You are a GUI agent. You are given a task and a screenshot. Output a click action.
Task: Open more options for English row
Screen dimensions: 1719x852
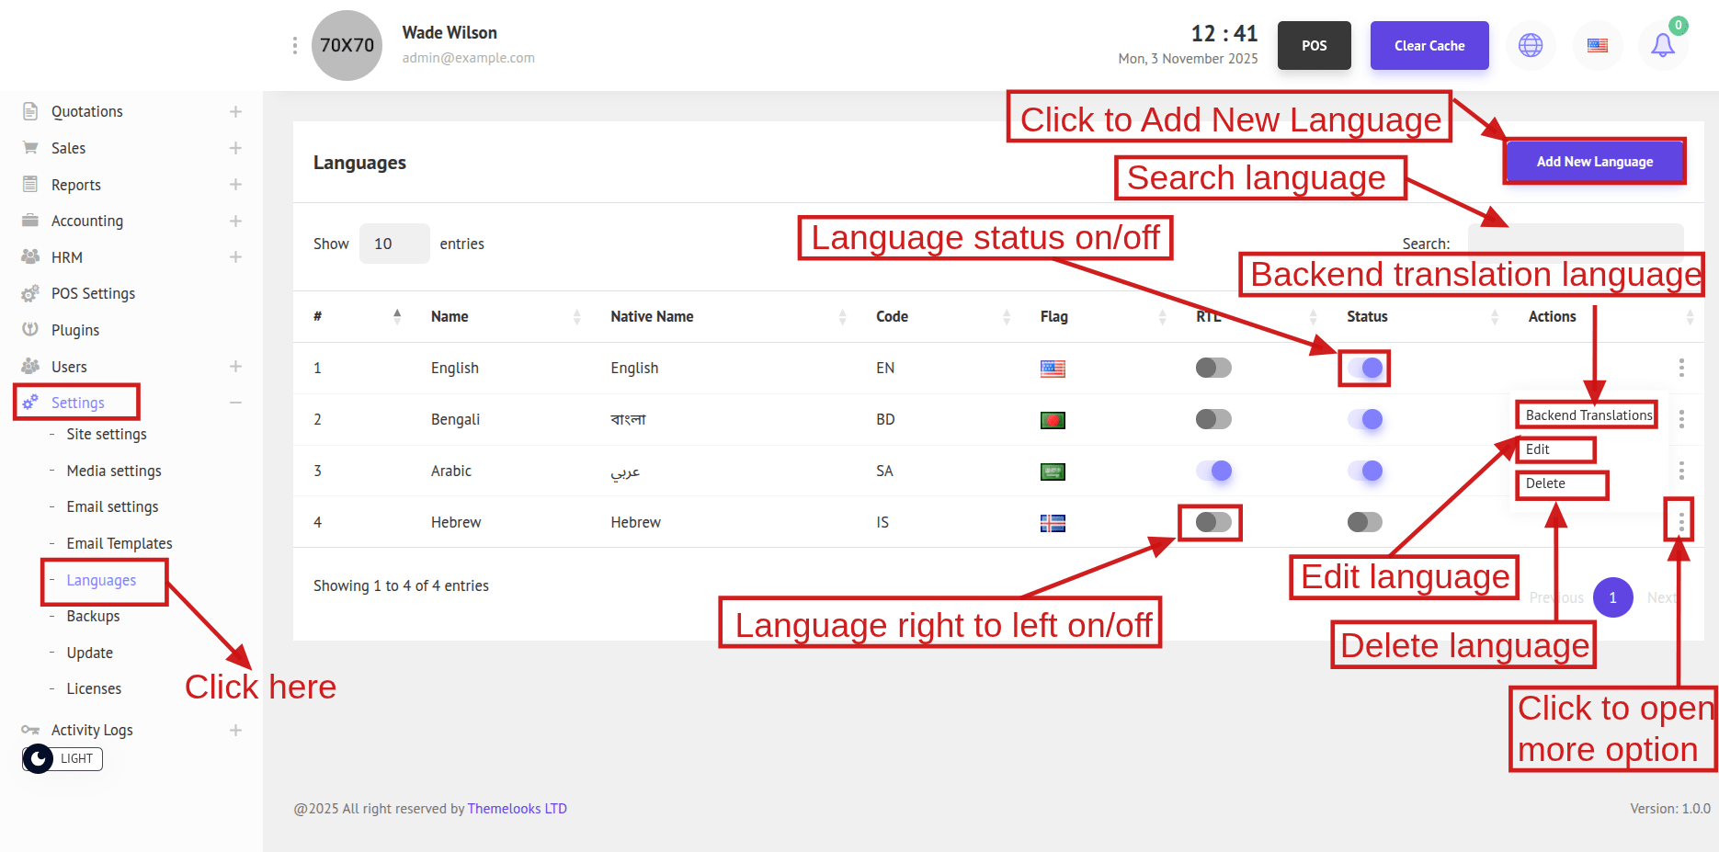(1681, 368)
